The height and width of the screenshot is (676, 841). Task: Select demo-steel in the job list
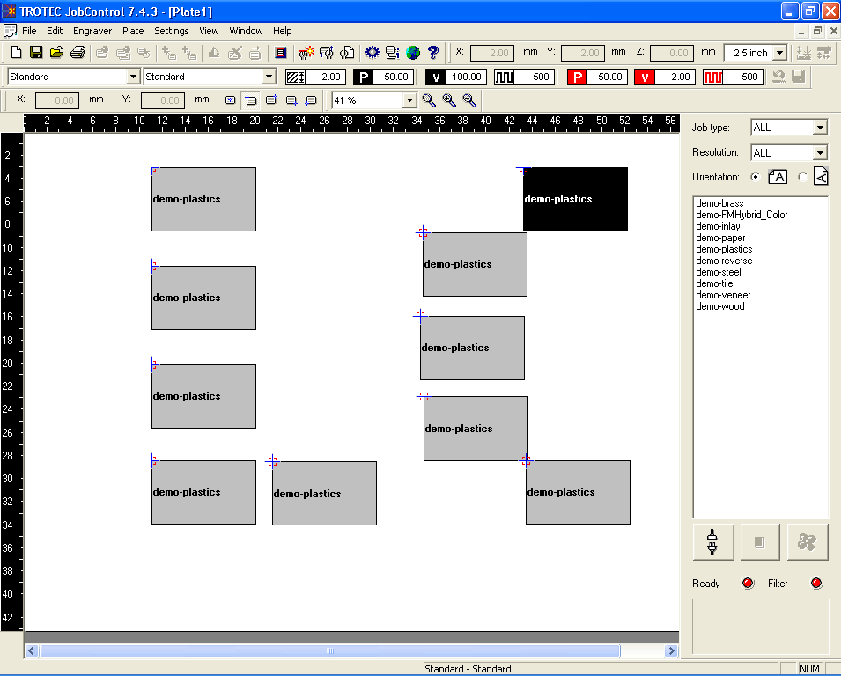pos(719,272)
